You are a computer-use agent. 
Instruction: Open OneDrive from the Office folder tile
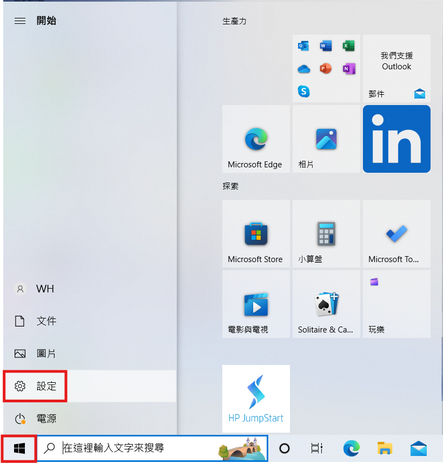[x=303, y=69]
